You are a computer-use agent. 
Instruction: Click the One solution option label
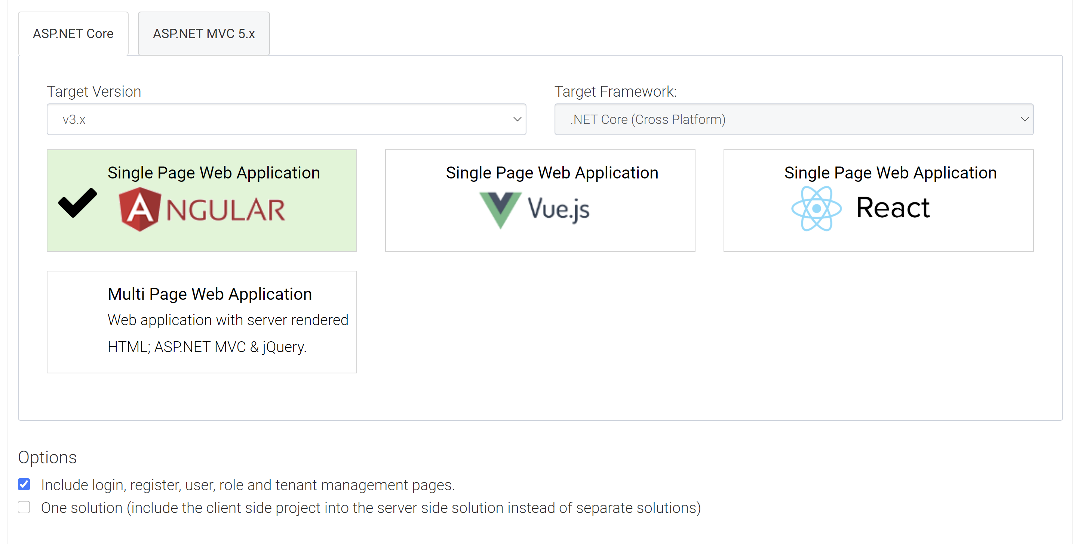pos(371,508)
